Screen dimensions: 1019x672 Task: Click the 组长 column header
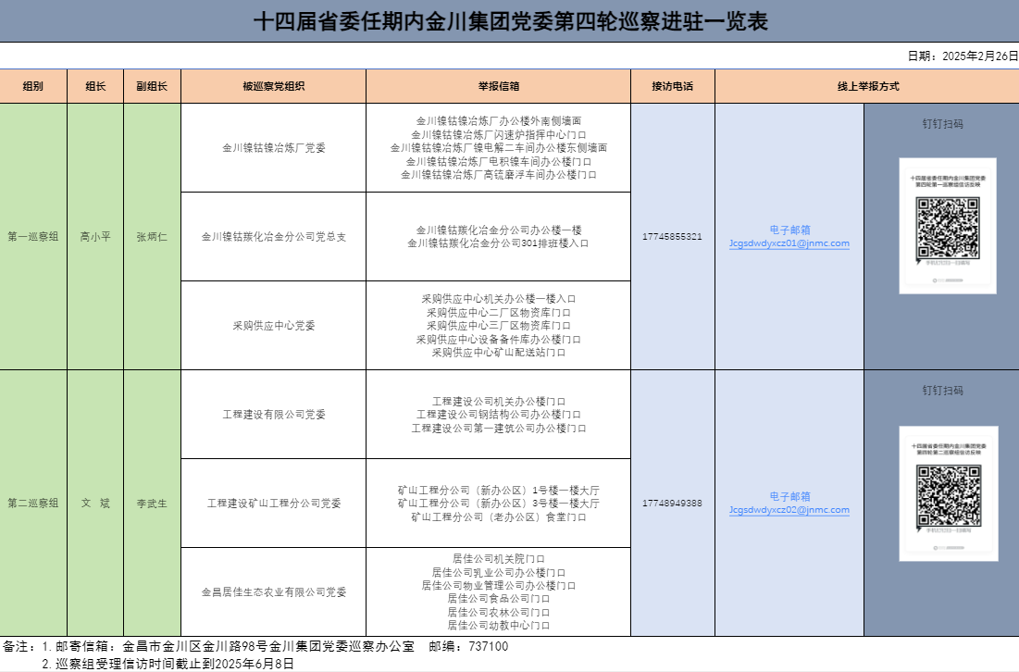(95, 86)
